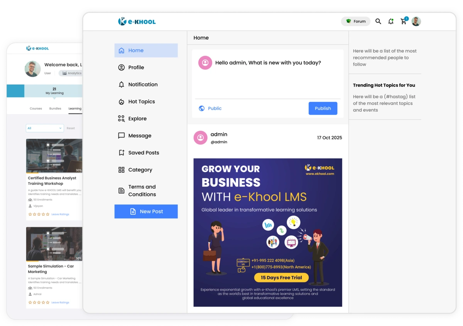Click the e-KHOOL logo in the header

[x=137, y=21]
